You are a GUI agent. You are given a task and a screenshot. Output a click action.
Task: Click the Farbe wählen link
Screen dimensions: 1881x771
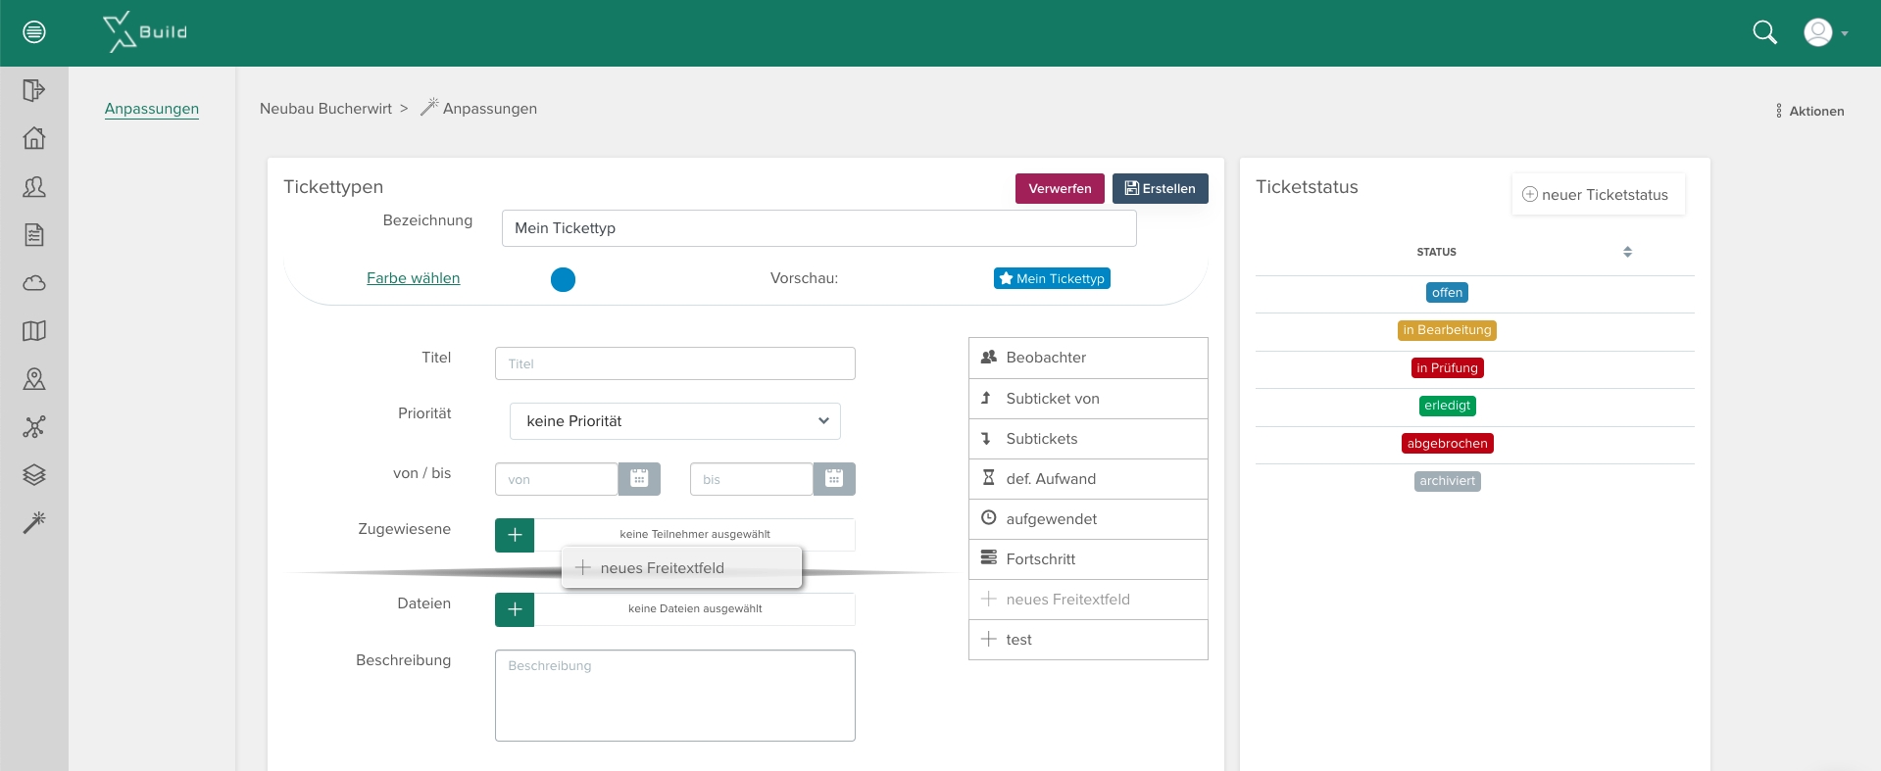click(x=414, y=278)
